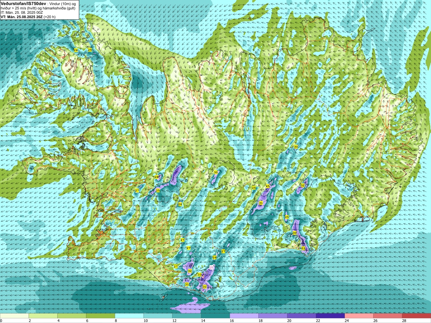
Task: Select the above 28 m/s red legend swatch
Action: pyautogui.click(x=417, y=316)
